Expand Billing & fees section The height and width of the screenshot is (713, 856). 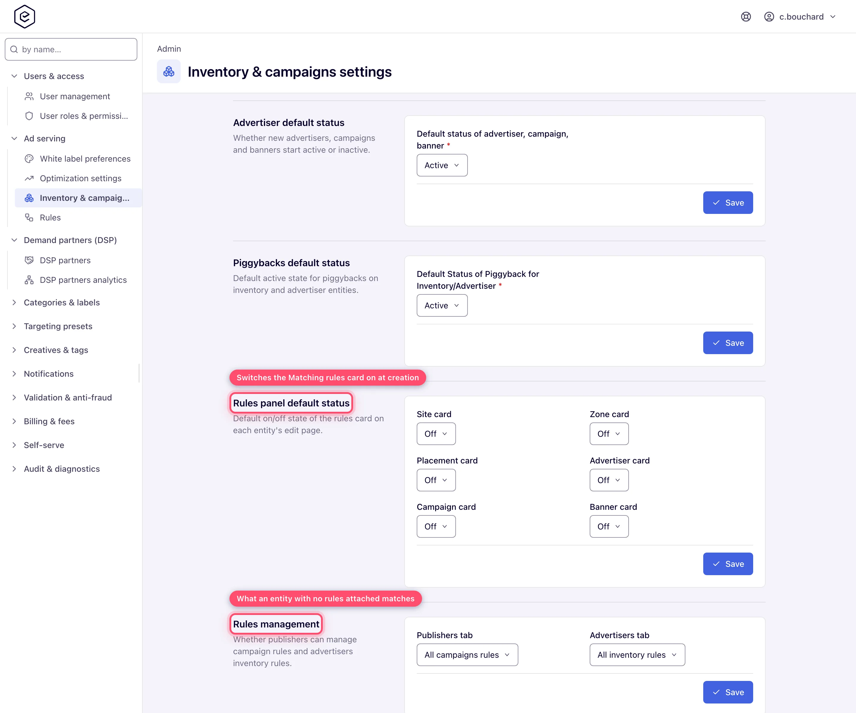(x=14, y=421)
